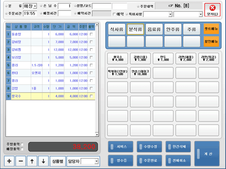
Task: Check the print box in row 9
Action: tap(91, 96)
